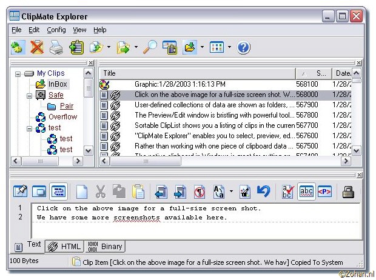Click the text cleanup wand icon

245,192
